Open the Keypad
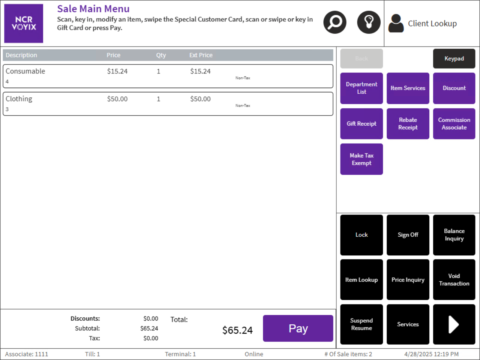 tap(454, 58)
